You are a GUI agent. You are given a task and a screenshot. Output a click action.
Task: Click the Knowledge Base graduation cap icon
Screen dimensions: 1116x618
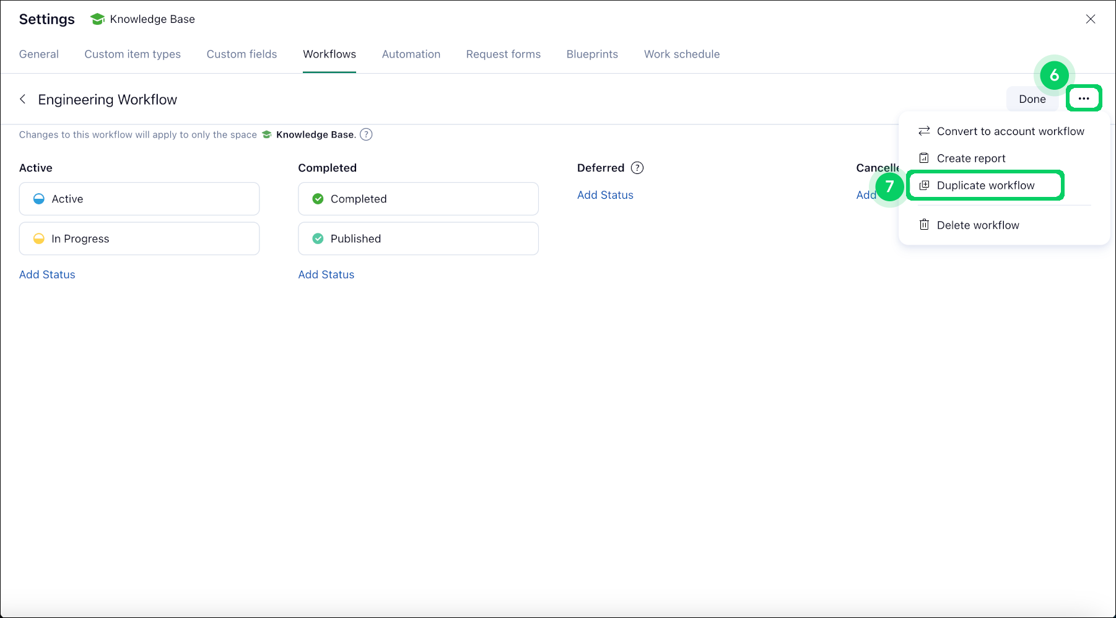pos(97,19)
